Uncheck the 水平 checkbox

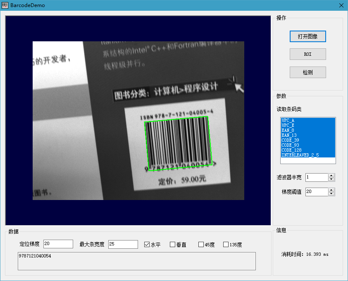click(147, 245)
